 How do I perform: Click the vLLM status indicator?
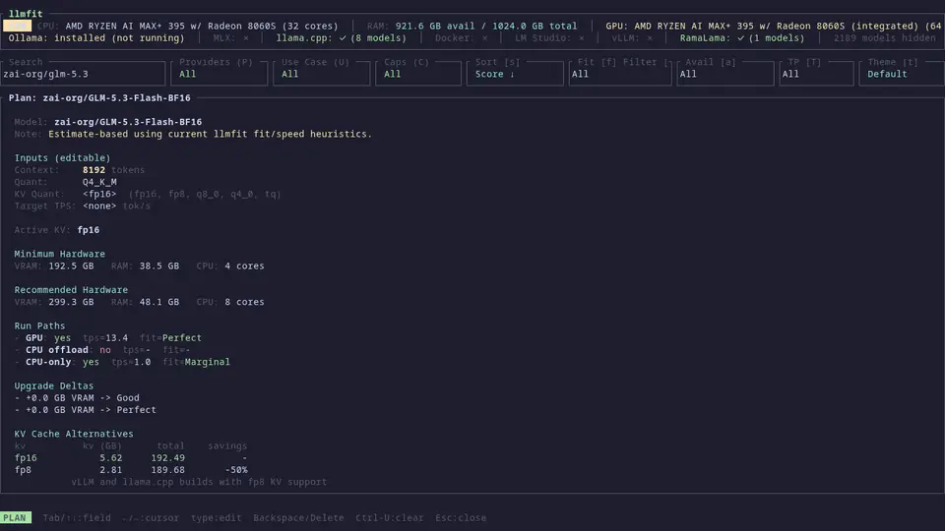pyautogui.click(x=632, y=38)
